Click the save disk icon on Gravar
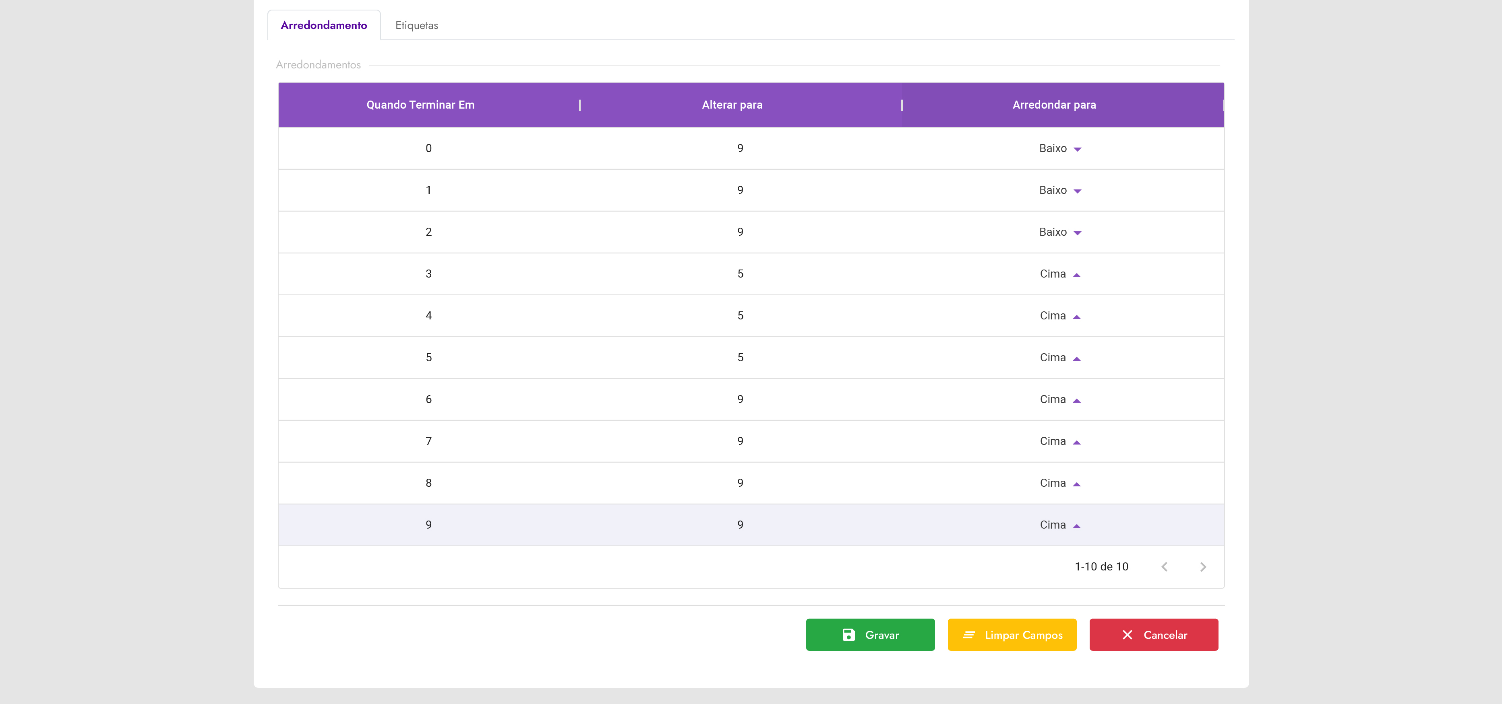 (848, 635)
